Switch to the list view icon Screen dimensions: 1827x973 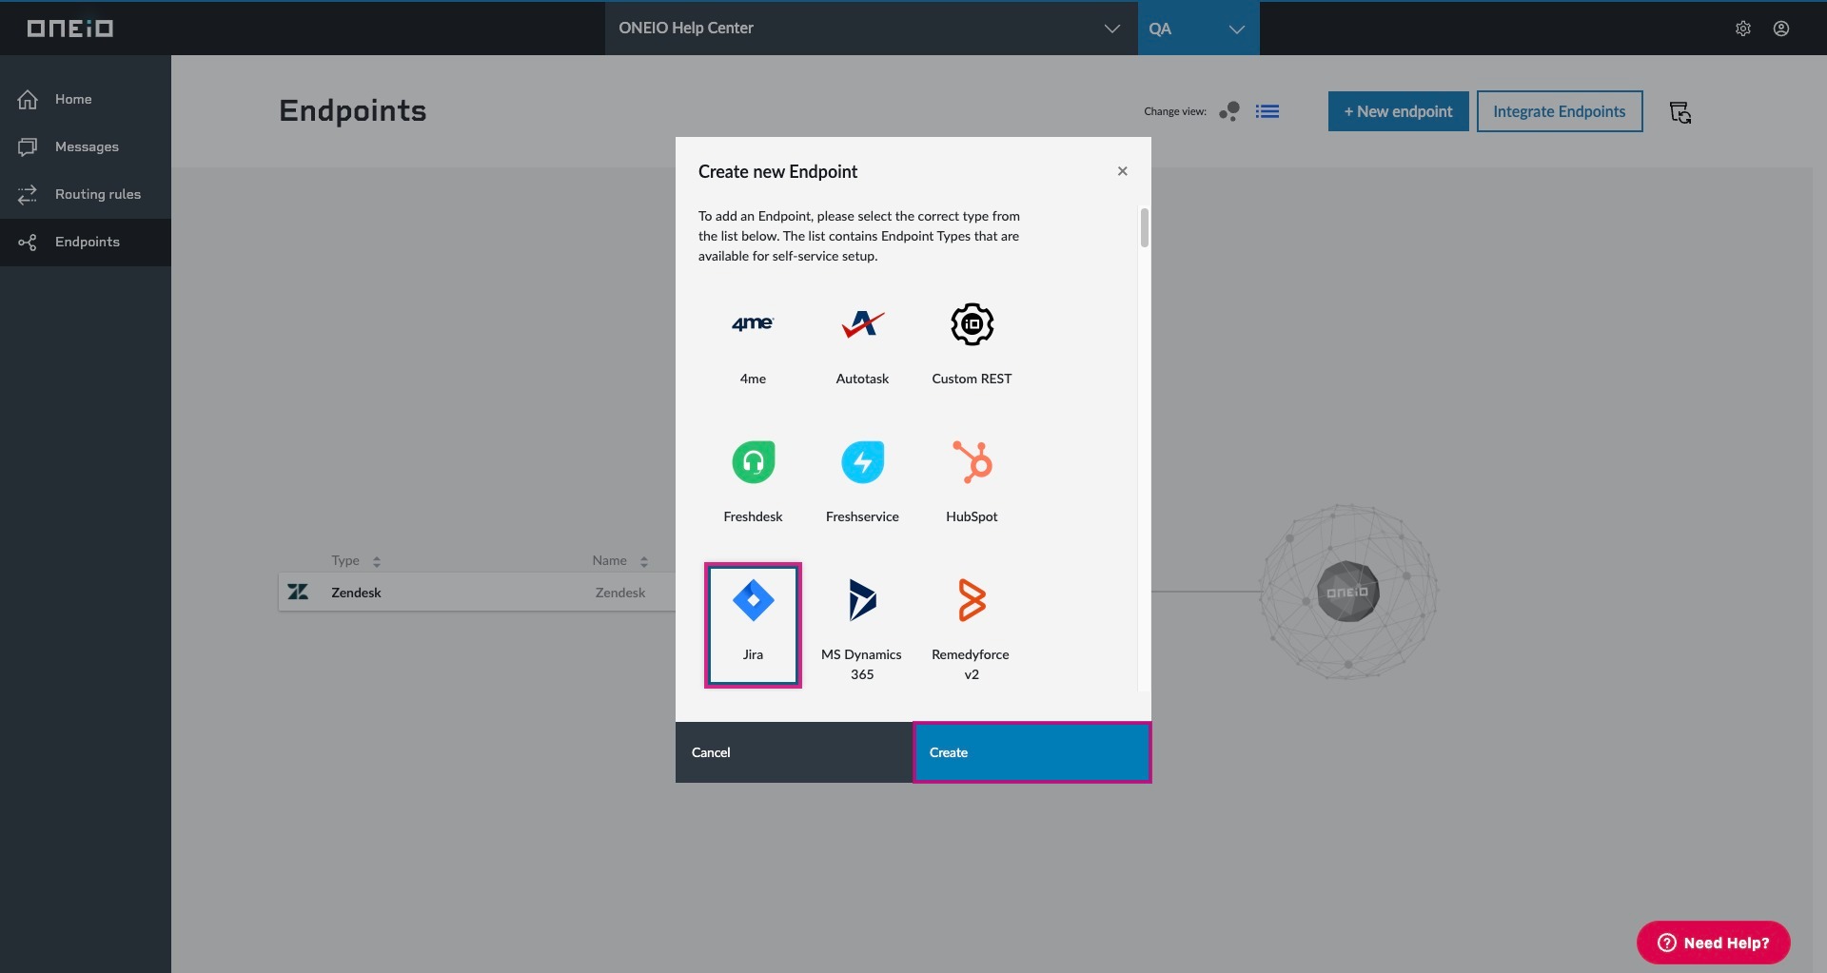point(1267,111)
